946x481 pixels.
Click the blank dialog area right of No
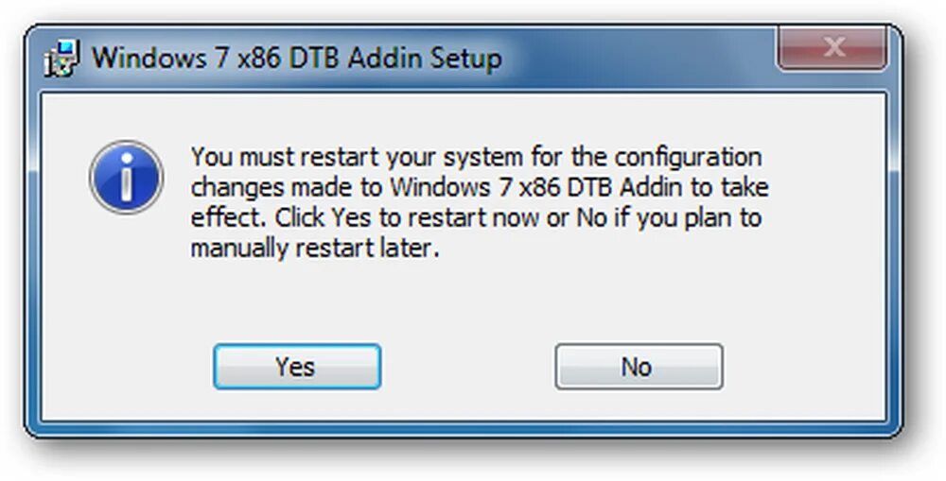(x=804, y=367)
